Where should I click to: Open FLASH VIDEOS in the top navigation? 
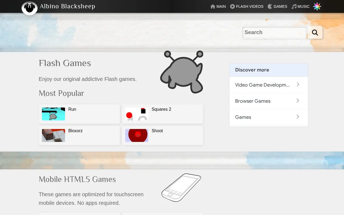[250, 6]
